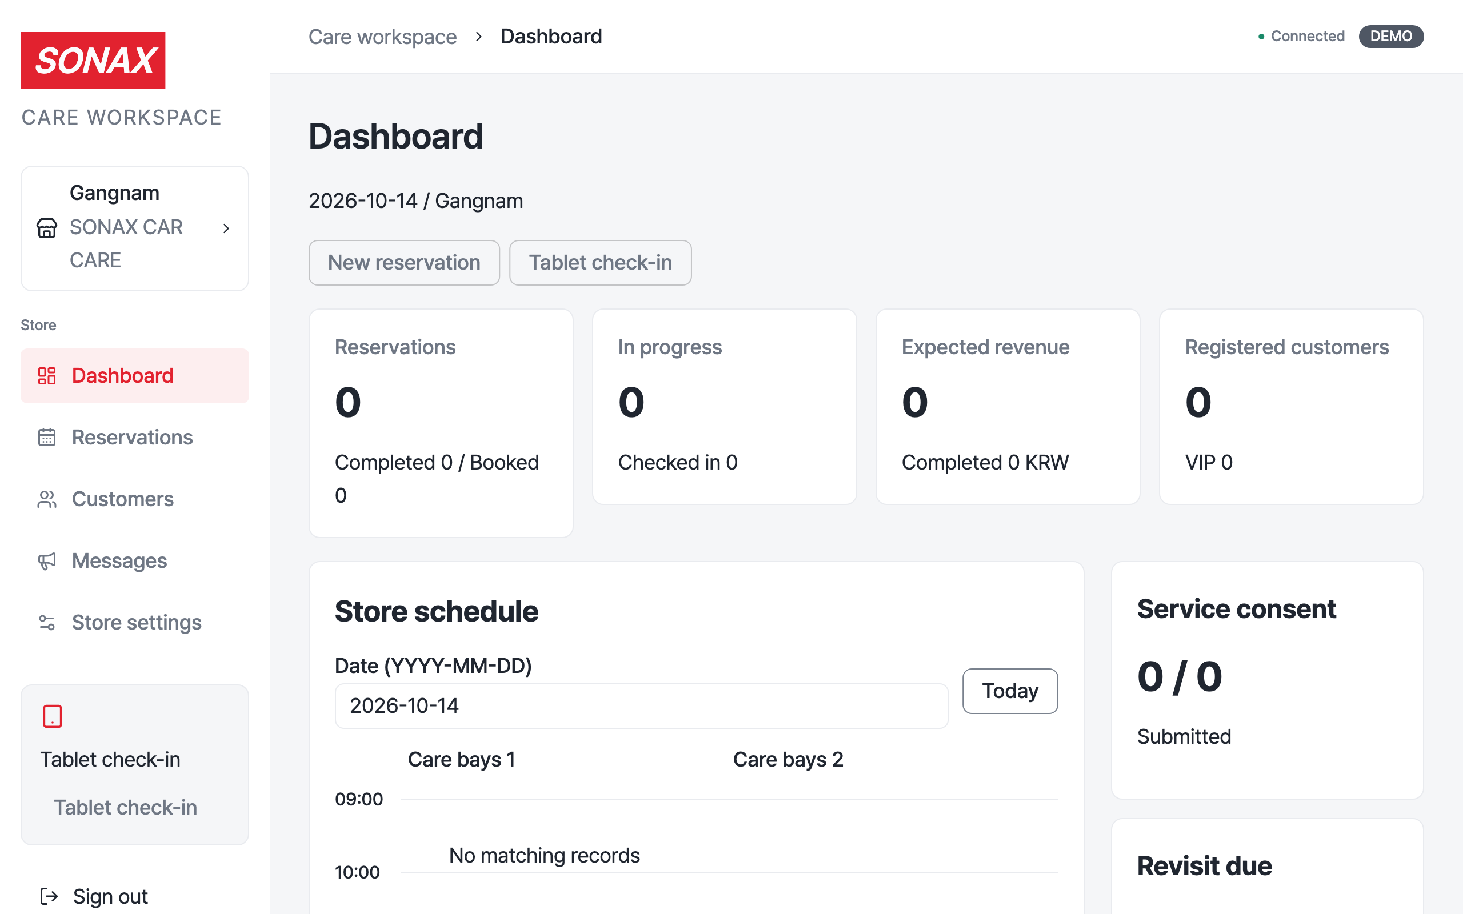This screenshot has height=914, width=1463.
Task: Click the Service consent card
Action: [x=1267, y=680]
